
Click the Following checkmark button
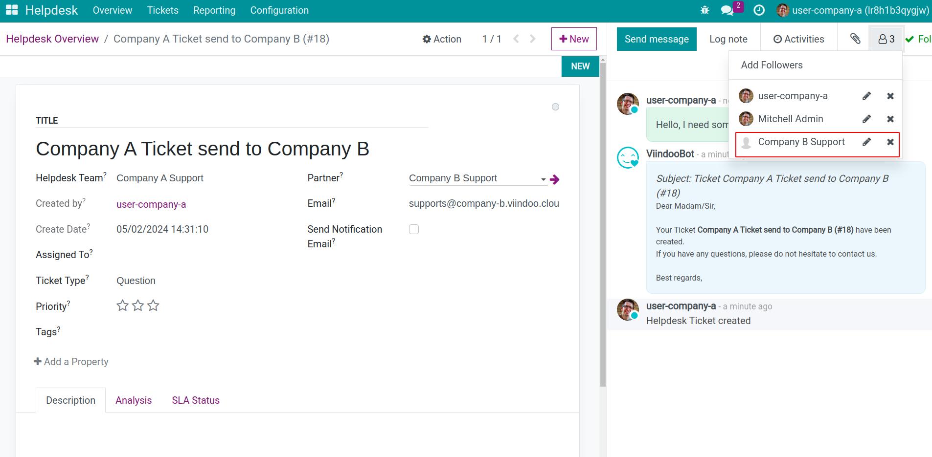(x=918, y=39)
